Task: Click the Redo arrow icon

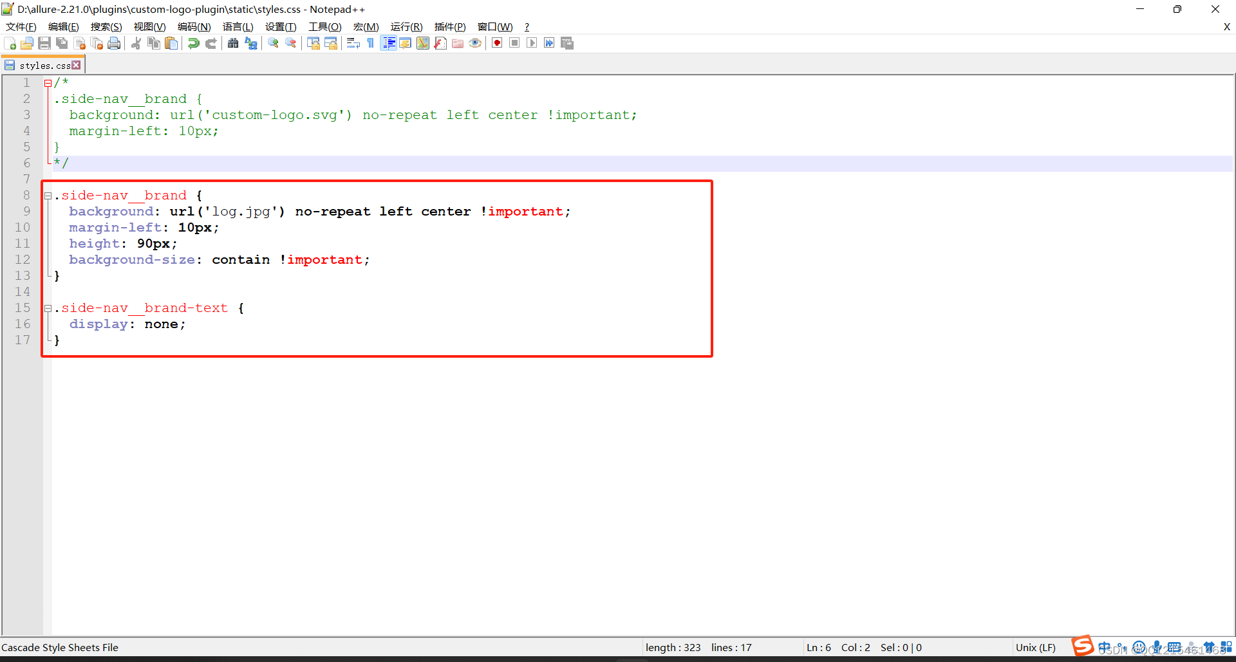Action: 211,43
